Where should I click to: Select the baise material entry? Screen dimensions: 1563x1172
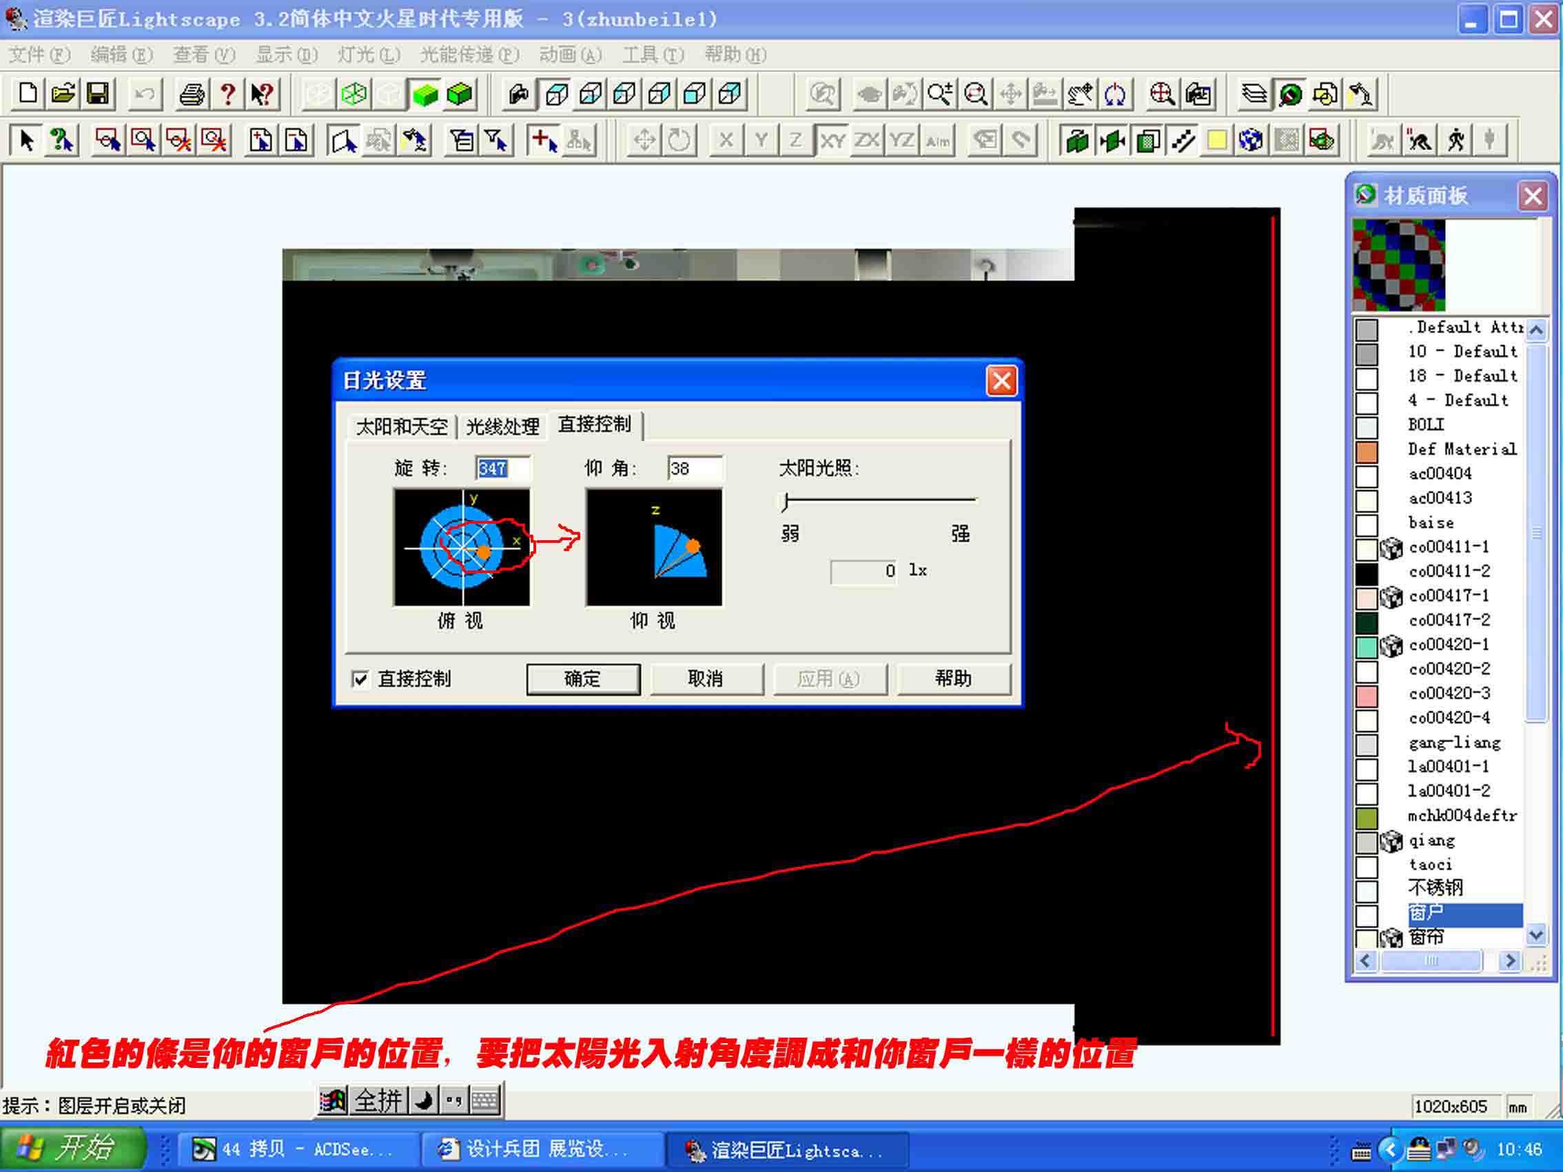pyautogui.click(x=1431, y=523)
